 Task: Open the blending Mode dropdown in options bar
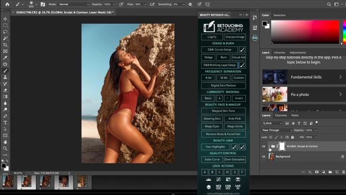tap(74, 4)
